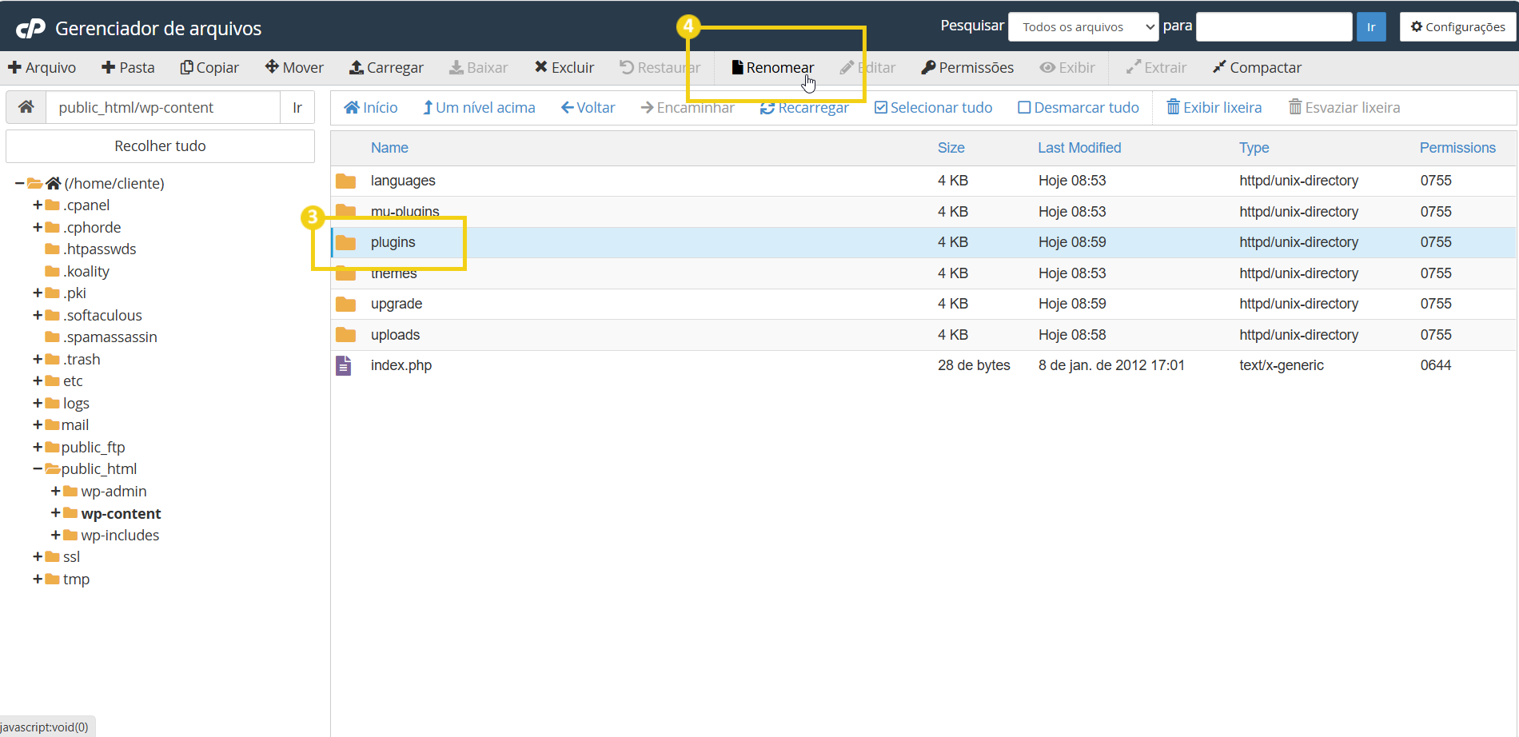Click Esvaziar lixeira
The width and height of the screenshot is (1519, 737).
[x=1345, y=108]
